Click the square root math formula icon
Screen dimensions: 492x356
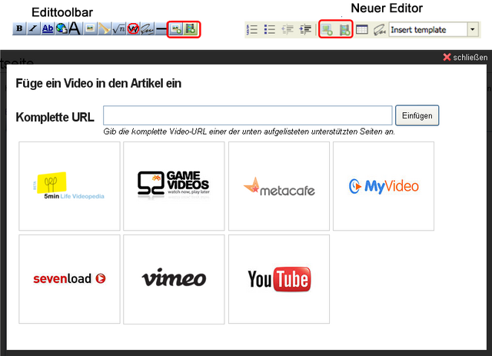(118, 28)
